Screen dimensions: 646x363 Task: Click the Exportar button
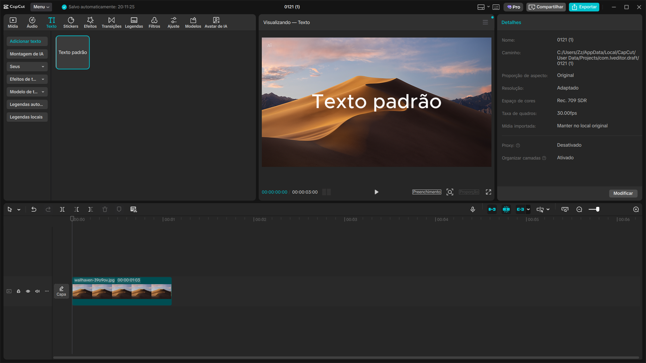pyautogui.click(x=584, y=7)
